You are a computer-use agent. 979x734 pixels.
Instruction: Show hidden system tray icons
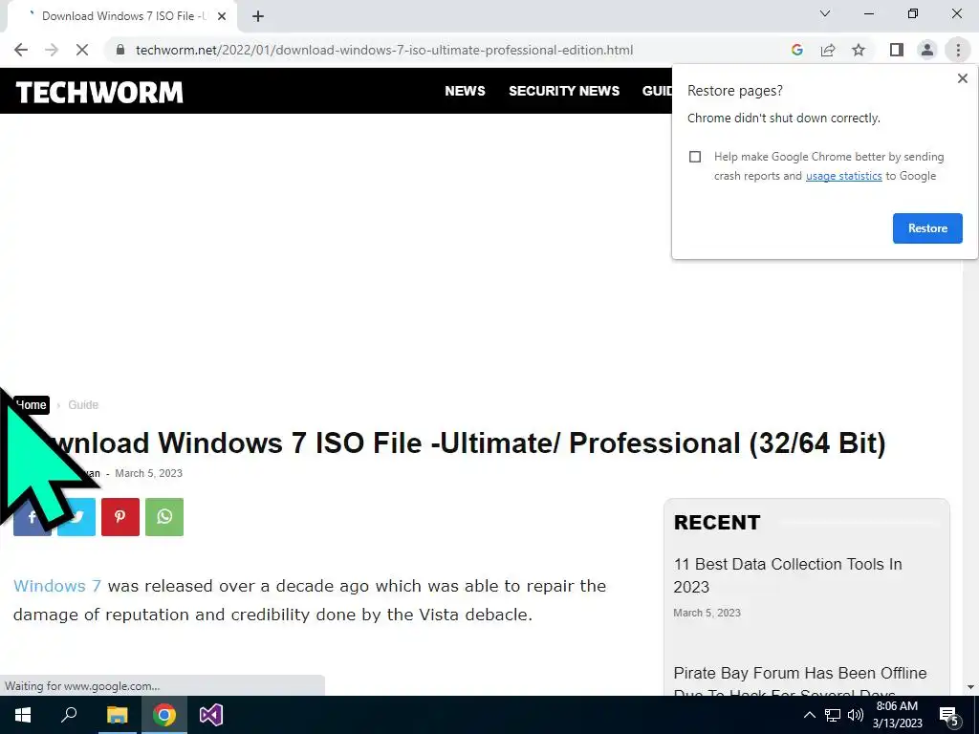click(809, 715)
